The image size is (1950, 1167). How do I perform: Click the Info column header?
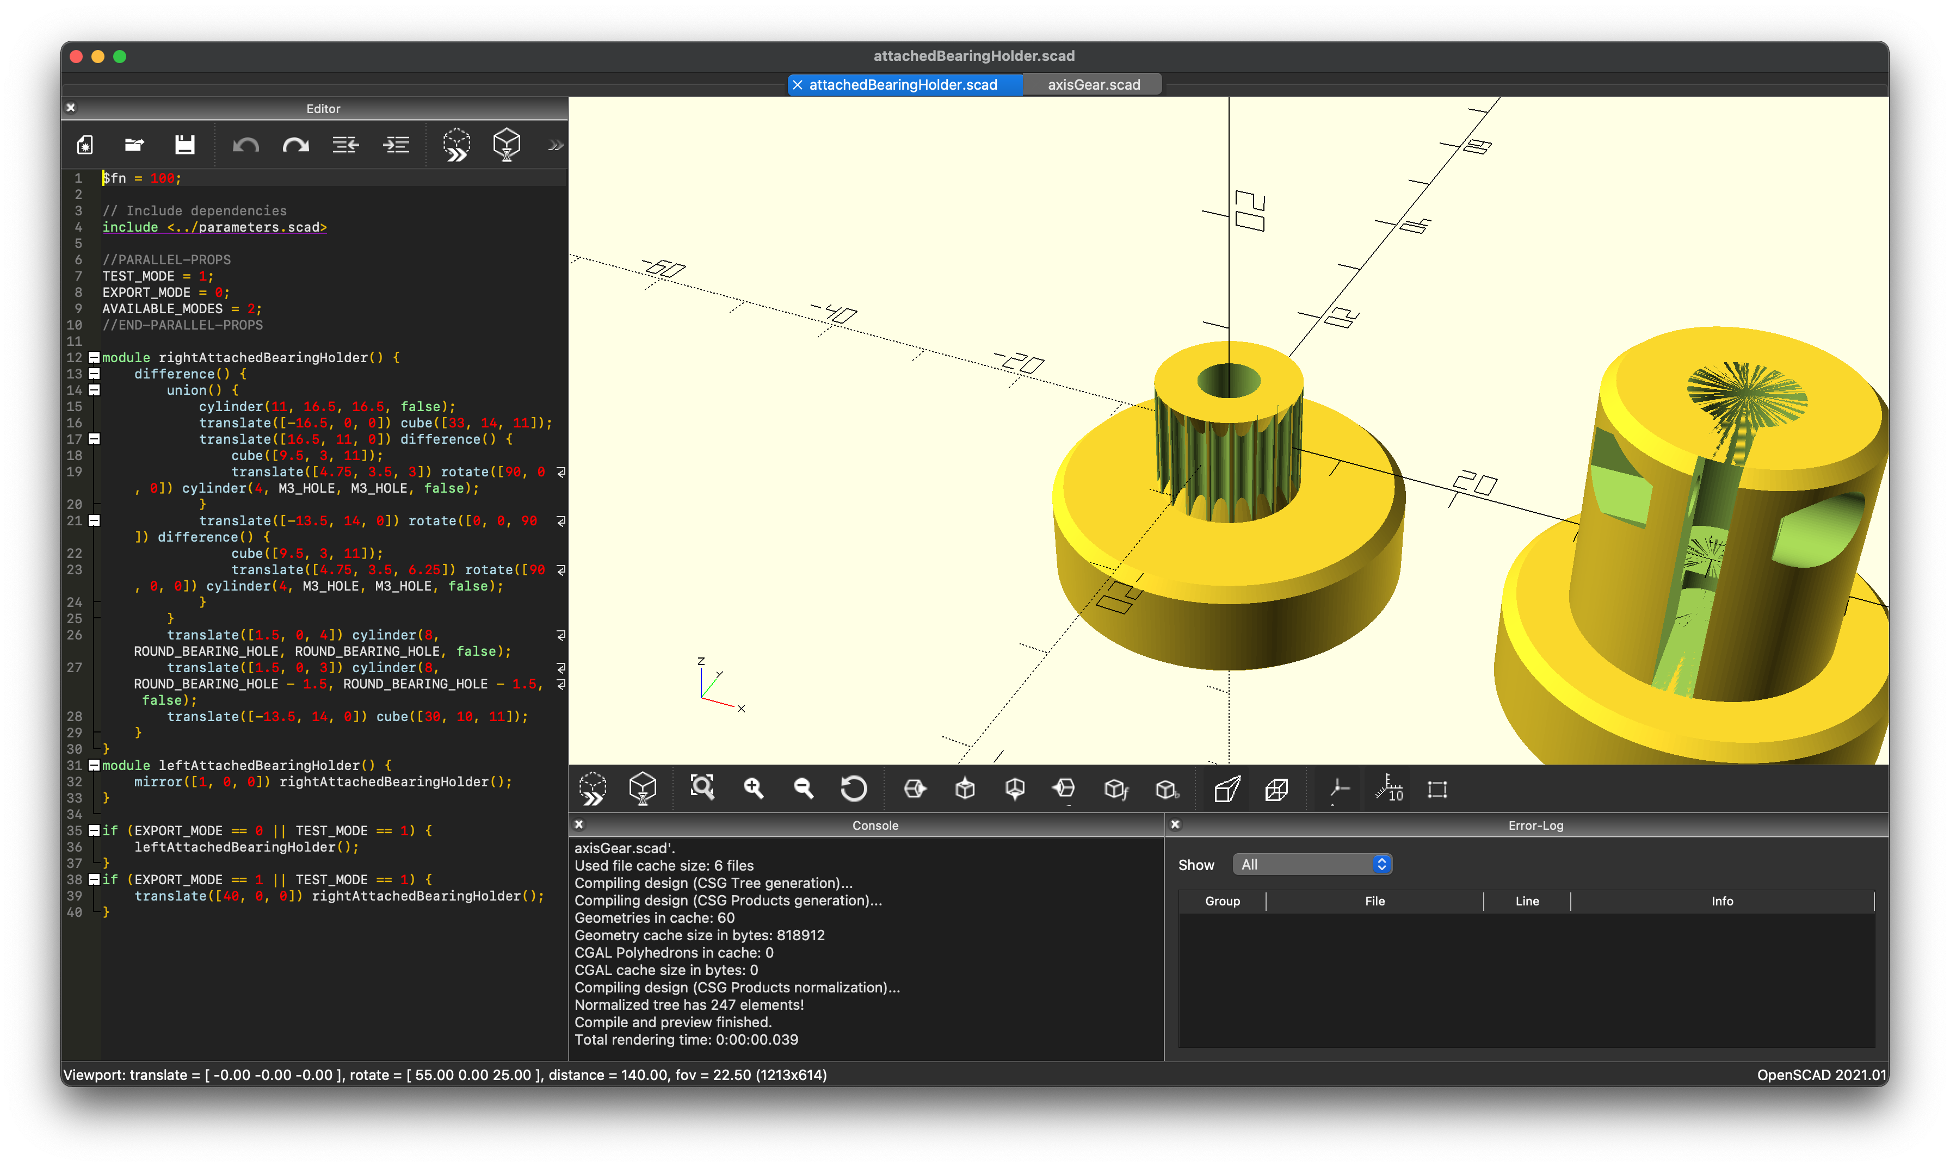(1721, 901)
